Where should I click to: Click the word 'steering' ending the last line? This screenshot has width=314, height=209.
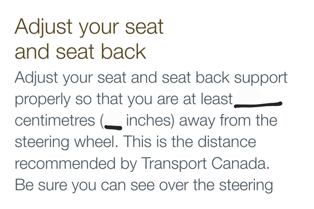246,185
